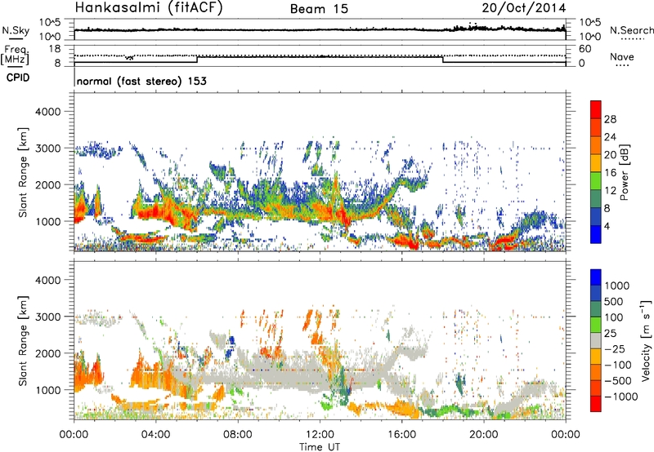Select the "-1000" tick on the Velocity color bar

click(x=621, y=397)
